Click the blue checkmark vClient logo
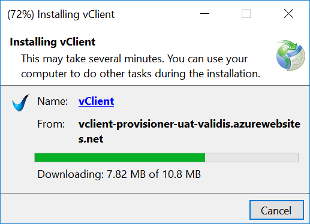The width and height of the screenshot is (310, 224). tap(20, 102)
